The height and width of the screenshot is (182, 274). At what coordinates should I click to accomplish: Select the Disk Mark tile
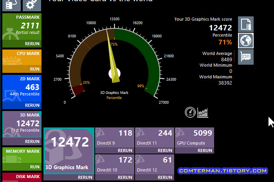tap(22, 177)
